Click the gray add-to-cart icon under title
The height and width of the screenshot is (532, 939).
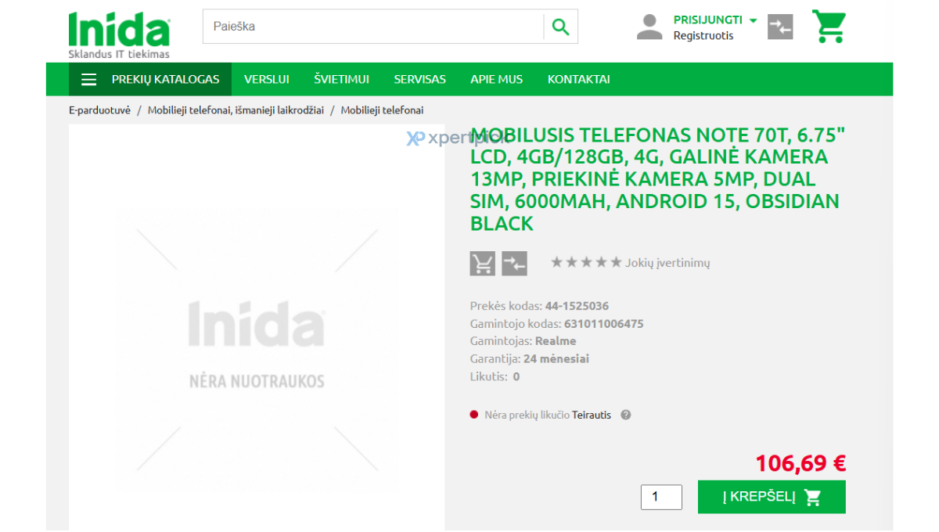pos(483,264)
